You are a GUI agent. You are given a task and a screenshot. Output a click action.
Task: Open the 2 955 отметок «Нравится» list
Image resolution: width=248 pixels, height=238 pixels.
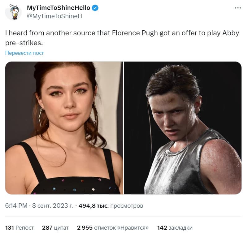point(113,228)
